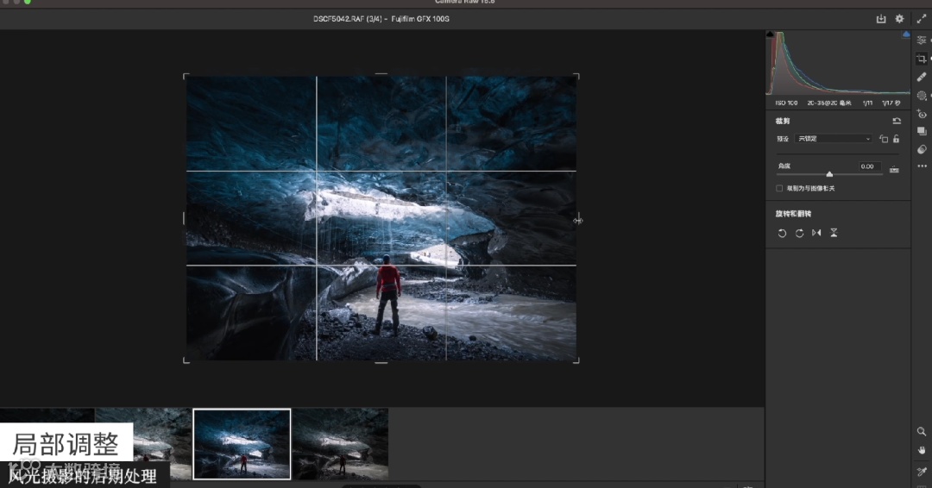Click the ISO 100 readout
Viewport: 932px width, 488px height.
[786, 103]
